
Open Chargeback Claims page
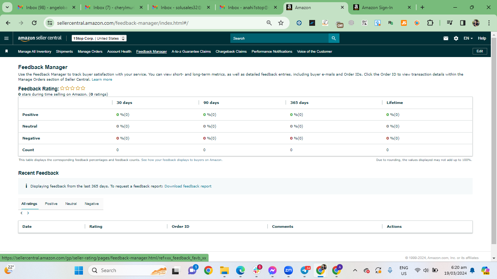[x=231, y=52]
